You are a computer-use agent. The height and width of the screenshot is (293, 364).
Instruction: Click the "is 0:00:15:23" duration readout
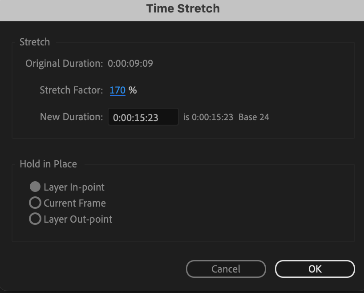click(x=208, y=118)
